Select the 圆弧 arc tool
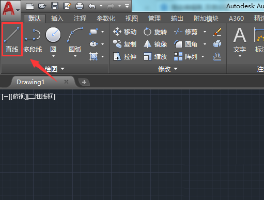This screenshot has height=200, width=264. coord(75,40)
